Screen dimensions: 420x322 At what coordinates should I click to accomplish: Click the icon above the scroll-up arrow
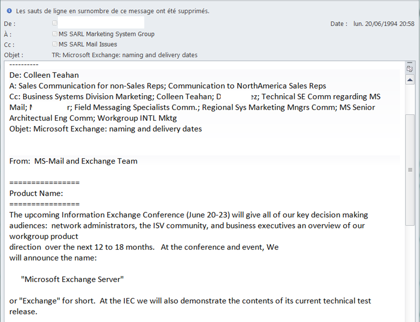pyautogui.click(x=410, y=69)
